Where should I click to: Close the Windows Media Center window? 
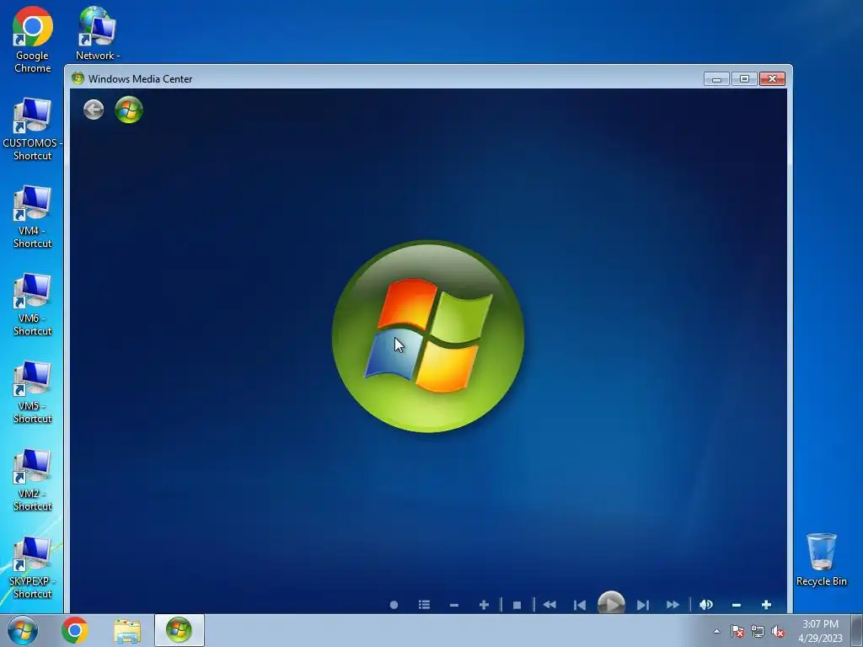click(772, 79)
